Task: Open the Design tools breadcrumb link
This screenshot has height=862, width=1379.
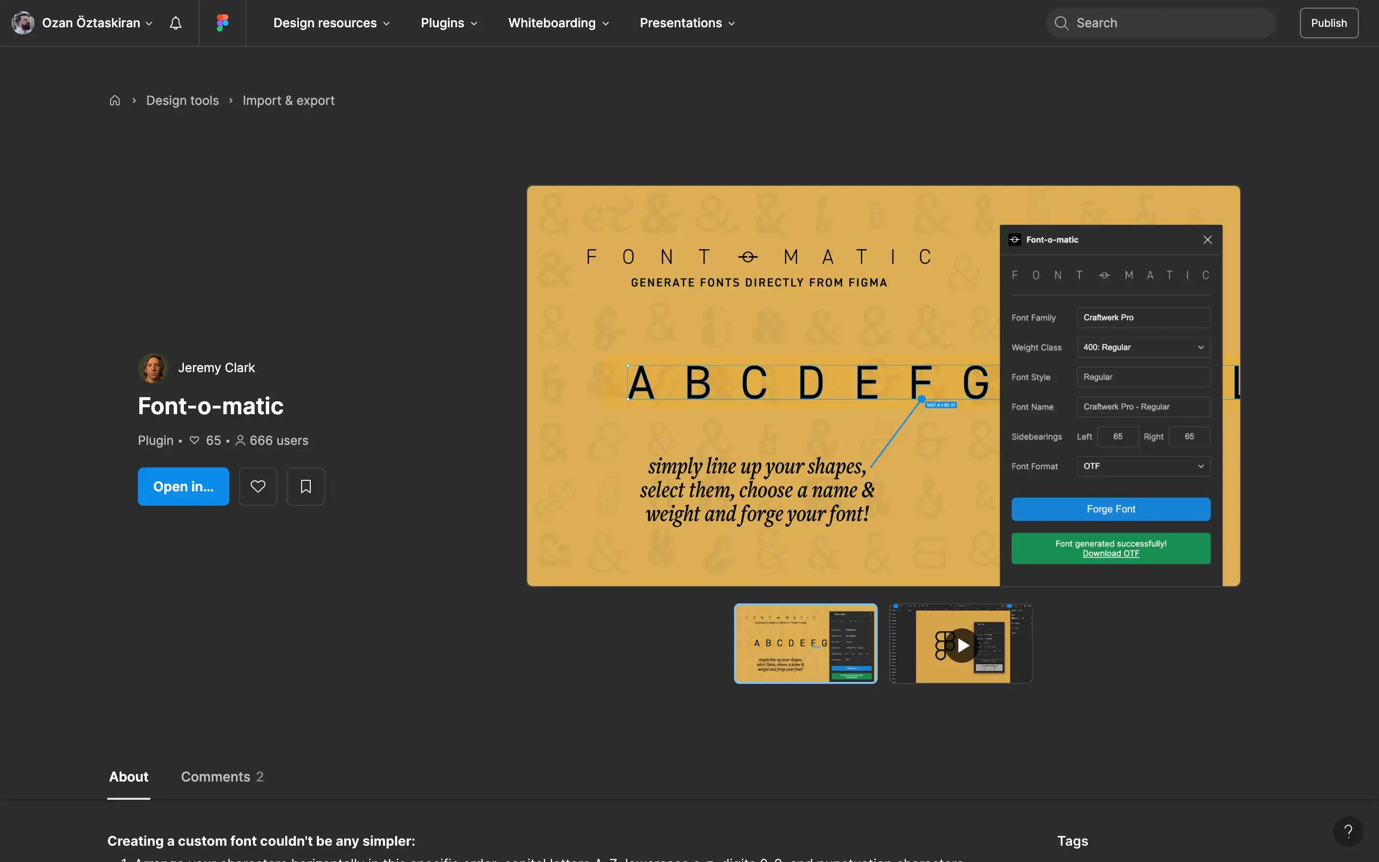Action: tap(182, 101)
